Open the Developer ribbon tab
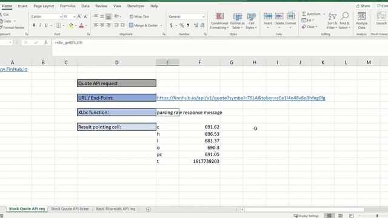Viewport: 388px width, 218px height. pos(136,6)
